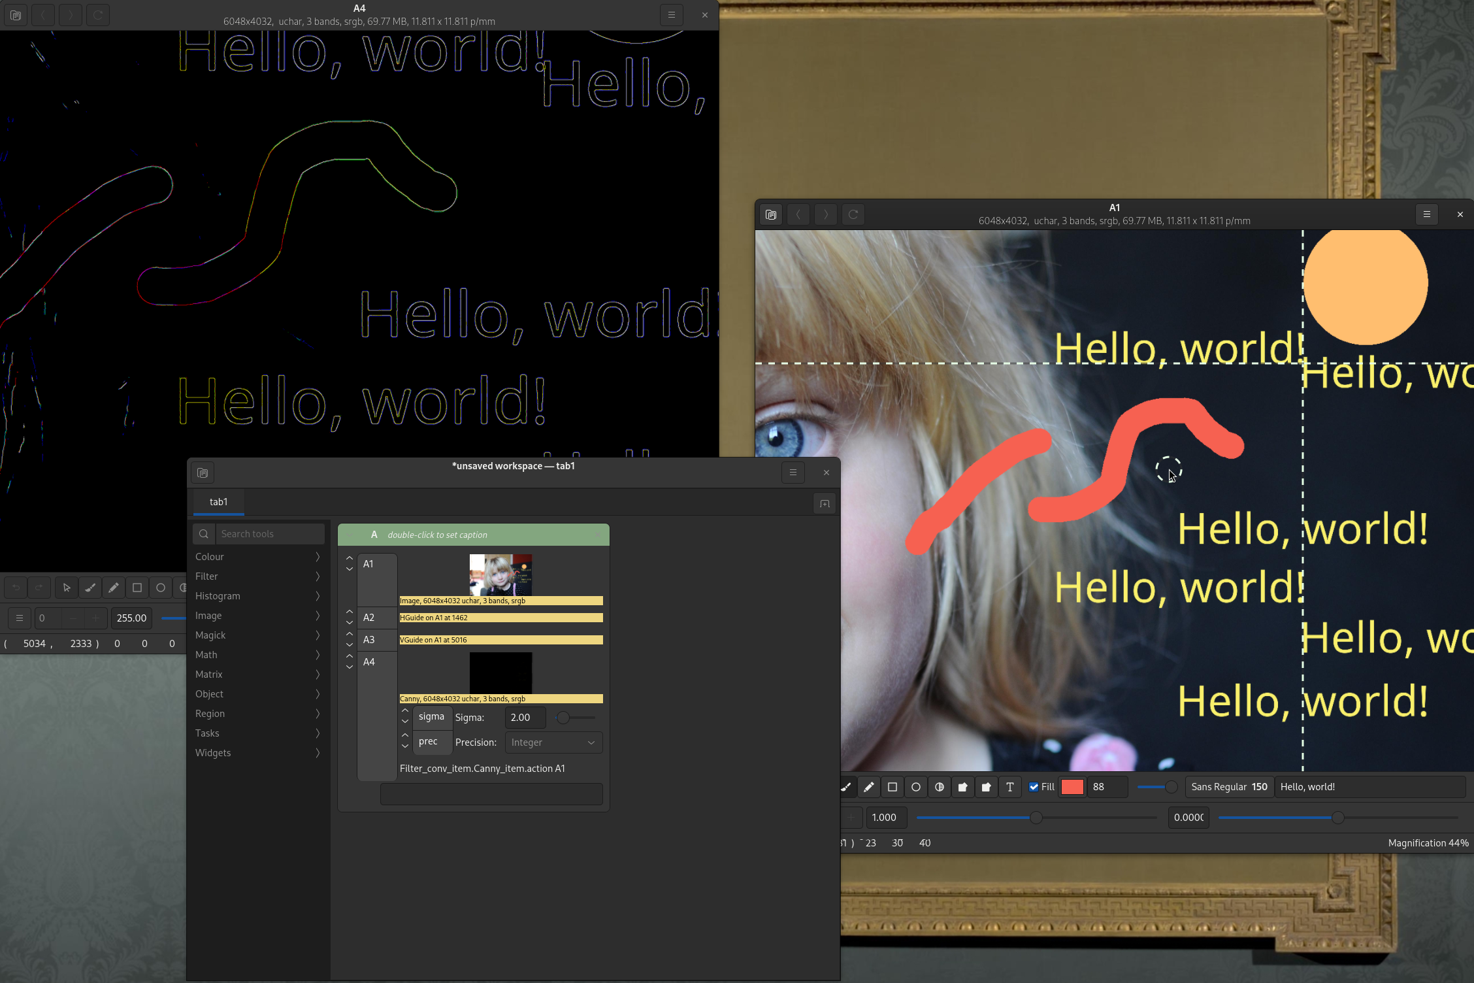Toggle the A1 row button
Viewport: 1474px width, 983px height.
tap(377, 580)
